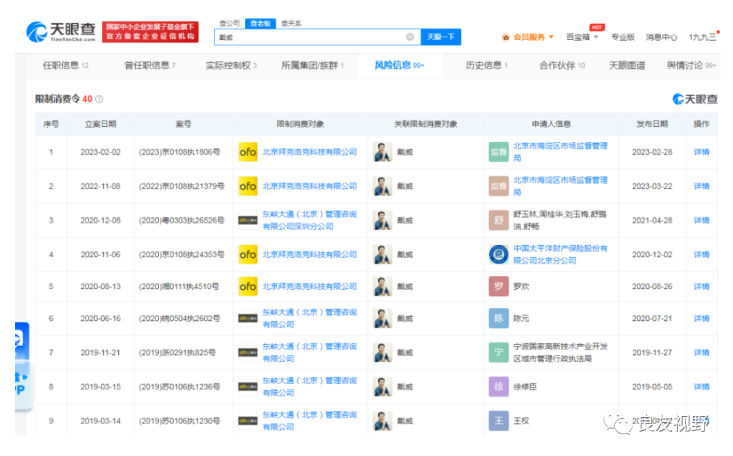
Task: Click the dark ofo logo in row 3
Action: coord(248,220)
